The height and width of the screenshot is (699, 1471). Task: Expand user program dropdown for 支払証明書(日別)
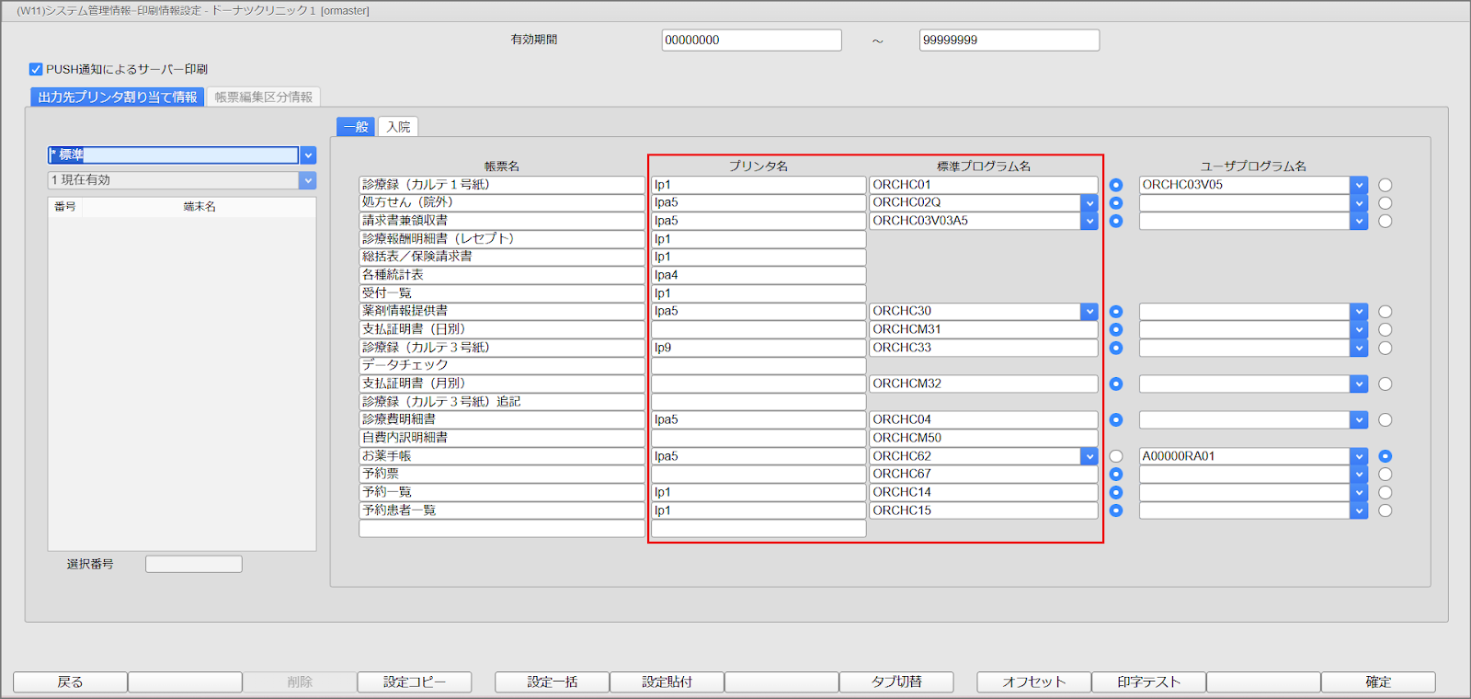tap(1359, 329)
